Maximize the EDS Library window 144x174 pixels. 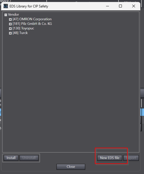pyautogui.click(x=120, y=6)
